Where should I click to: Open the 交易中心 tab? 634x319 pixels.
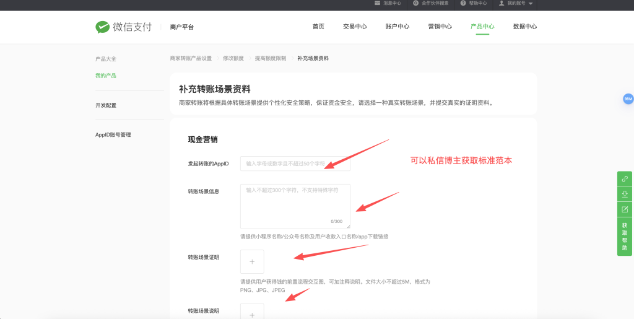point(355,27)
